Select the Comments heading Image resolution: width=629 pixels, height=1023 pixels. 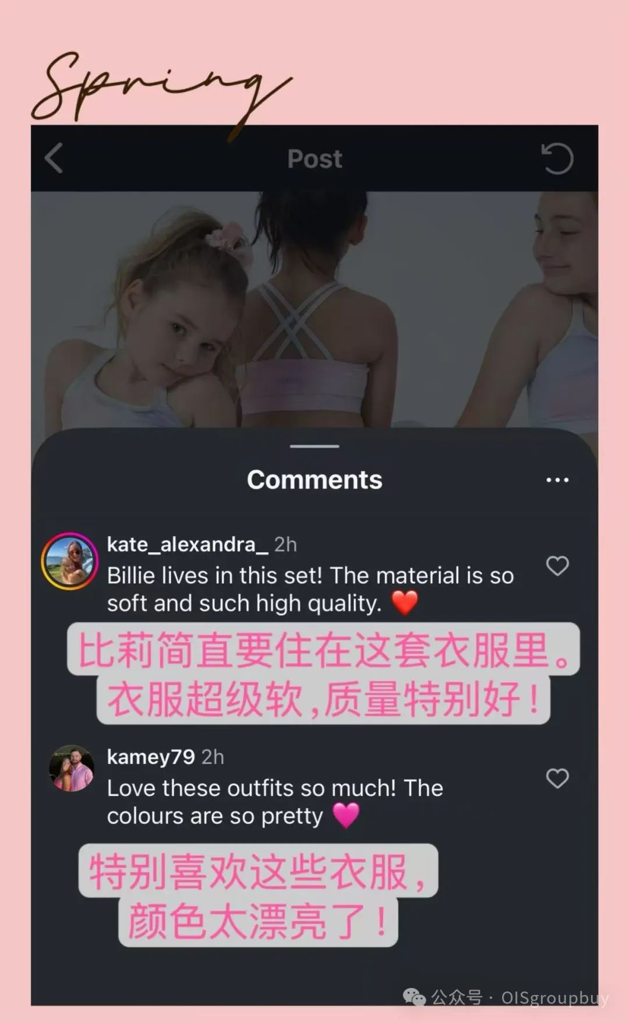tap(314, 480)
